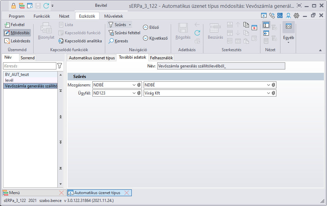
Task: Click the refresh icon in Adatbázis group
Action: click(x=197, y=33)
